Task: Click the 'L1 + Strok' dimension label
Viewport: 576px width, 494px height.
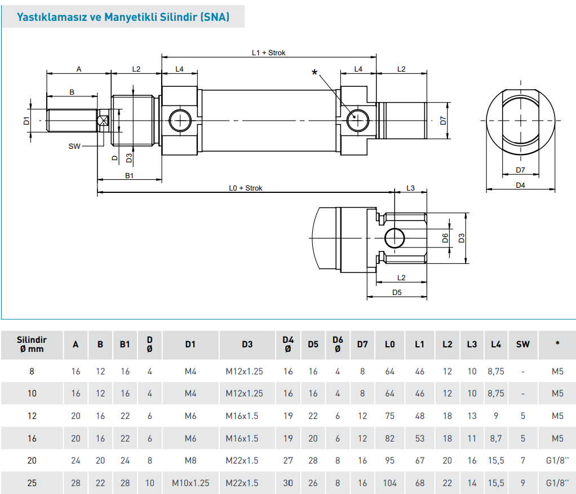Action: 269,52
